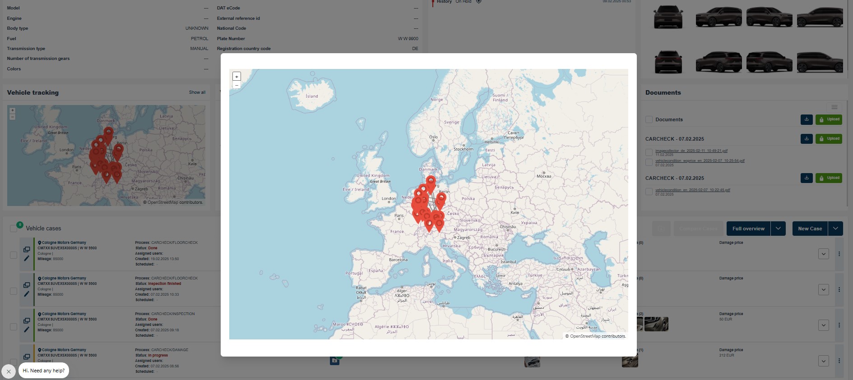
Task: Zoom in on small vehicle tracking map
Action: click(x=13, y=110)
